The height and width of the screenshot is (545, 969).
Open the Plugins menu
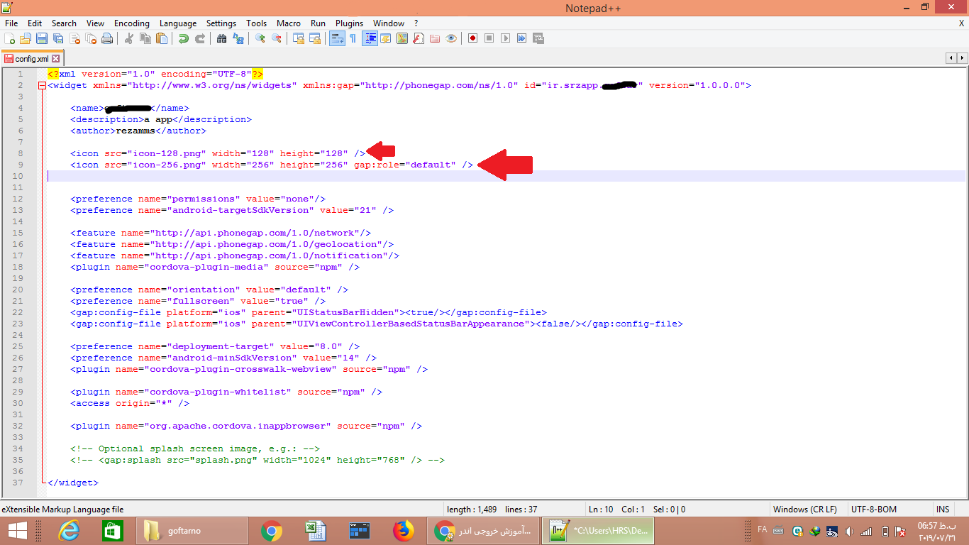(349, 23)
